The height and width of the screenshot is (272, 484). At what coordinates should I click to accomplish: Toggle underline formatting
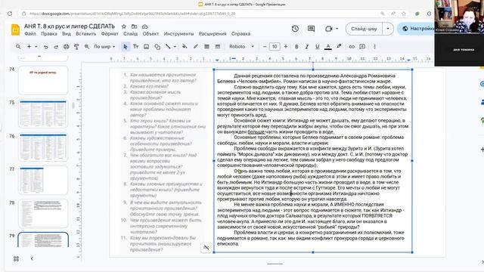pos(318,47)
